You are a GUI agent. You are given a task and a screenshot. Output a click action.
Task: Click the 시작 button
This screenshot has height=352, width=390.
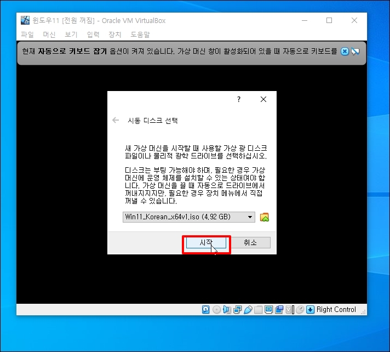[206, 242]
